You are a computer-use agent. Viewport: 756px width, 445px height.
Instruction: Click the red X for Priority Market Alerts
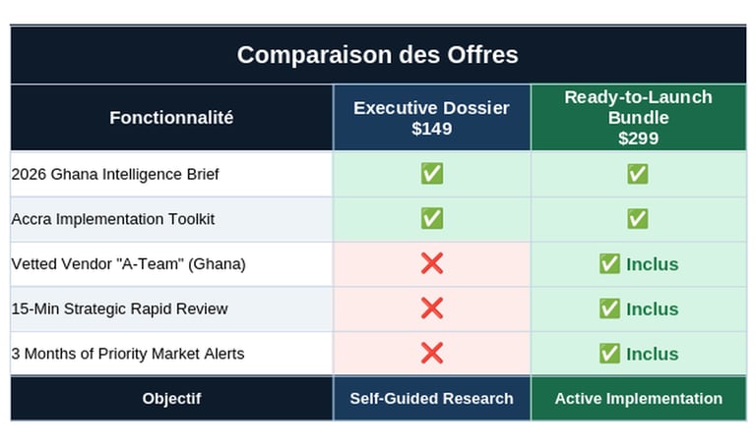[431, 353]
